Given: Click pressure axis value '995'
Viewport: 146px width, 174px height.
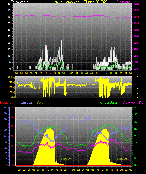Looking at the screenshot, I should pos(136,43).
